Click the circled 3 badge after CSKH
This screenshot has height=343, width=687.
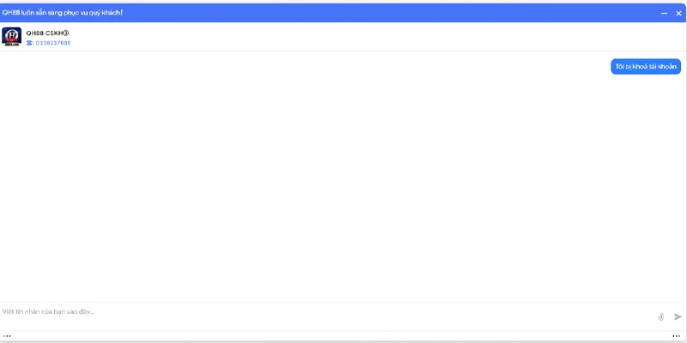(x=66, y=33)
